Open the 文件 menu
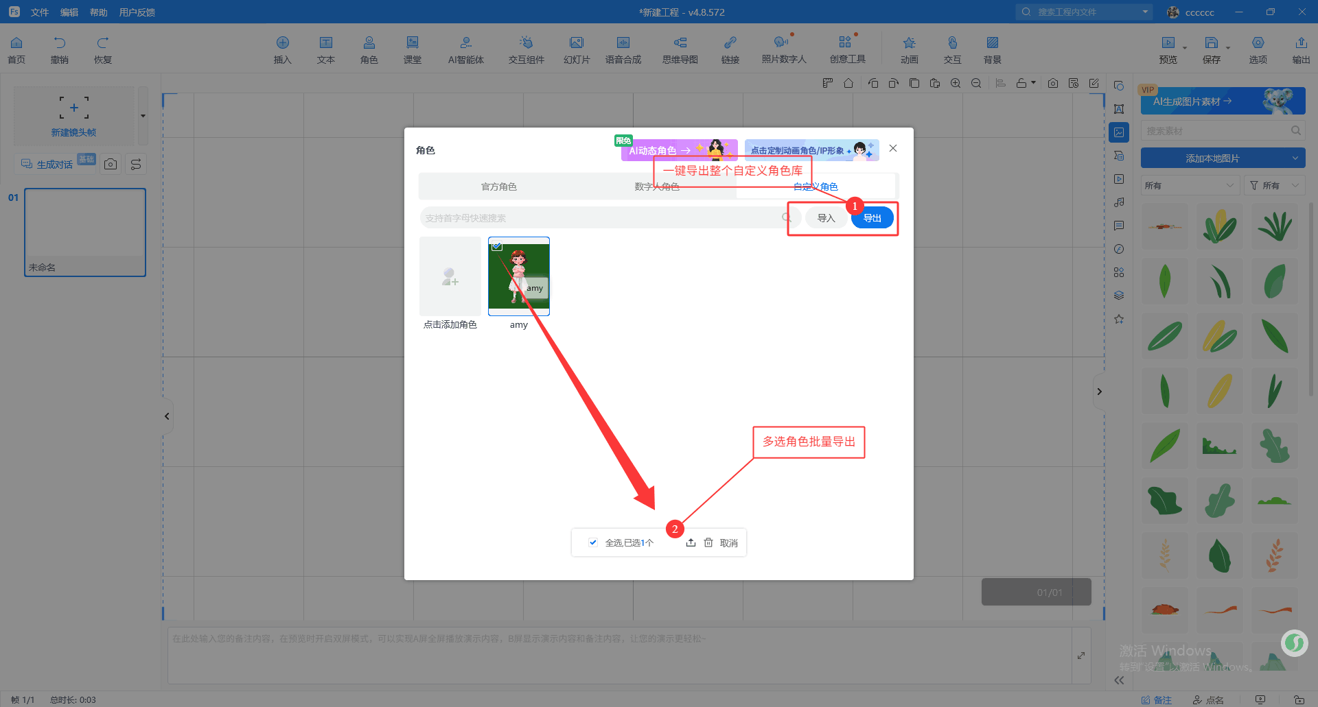Viewport: 1318px width, 707px height. (40, 12)
